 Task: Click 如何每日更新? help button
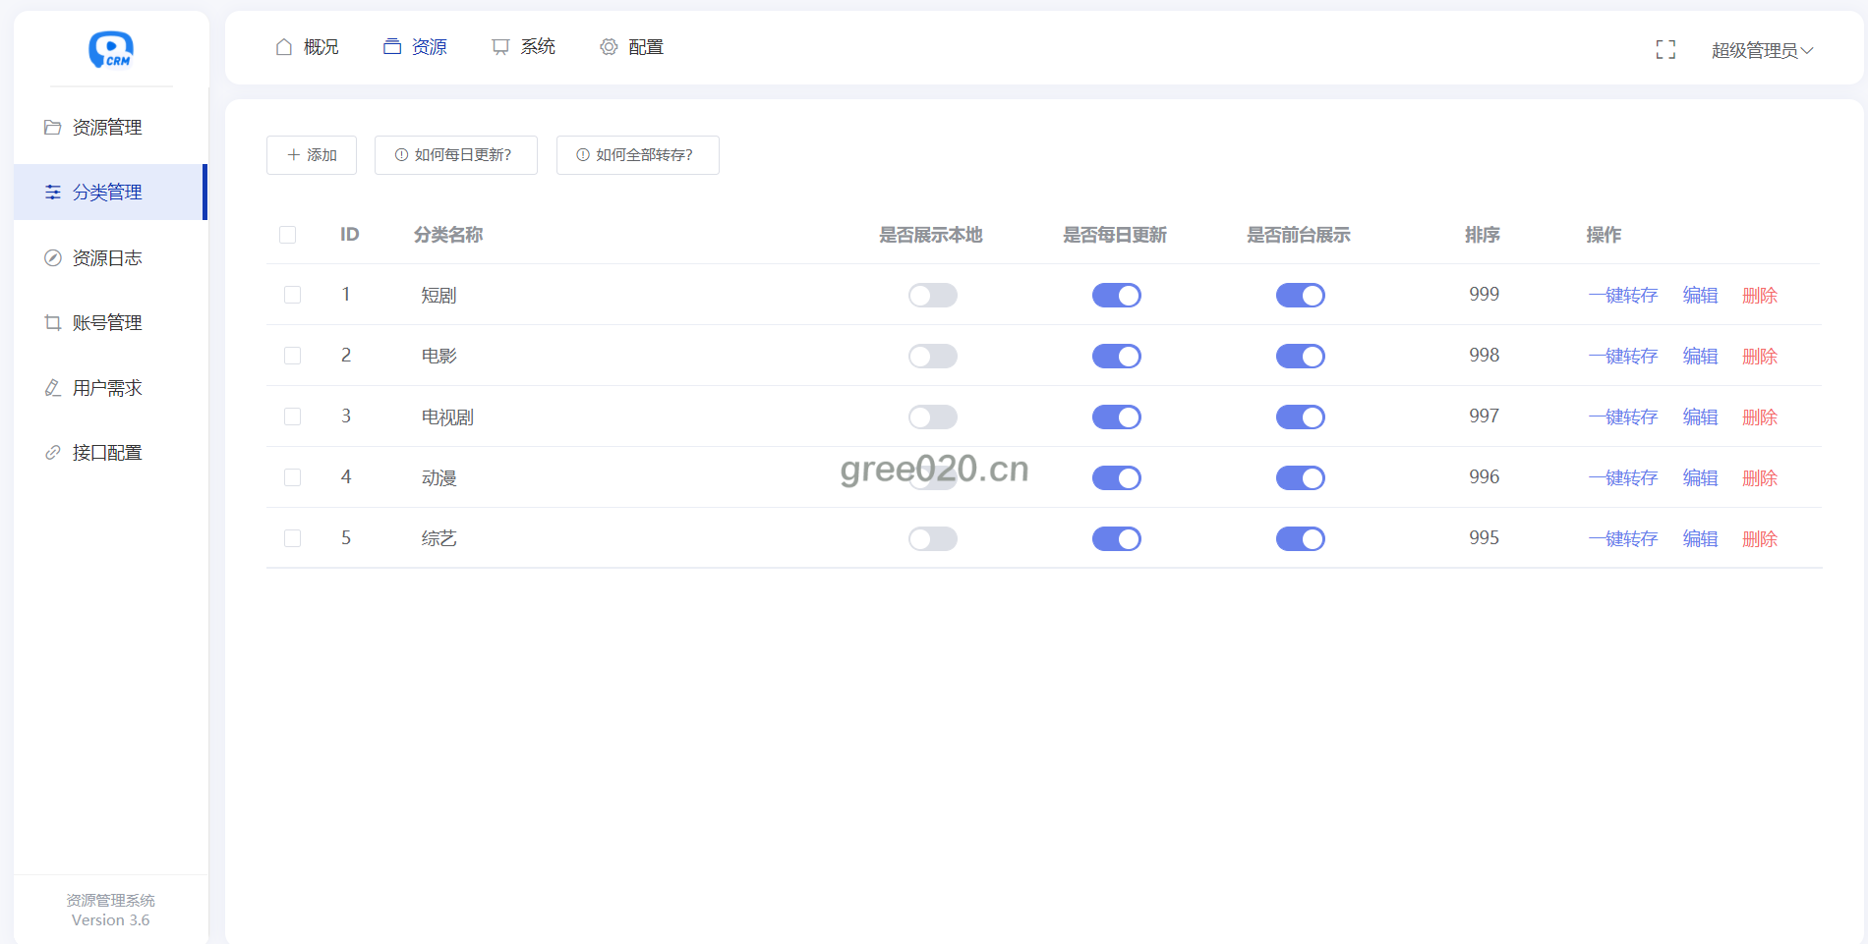pyautogui.click(x=455, y=155)
